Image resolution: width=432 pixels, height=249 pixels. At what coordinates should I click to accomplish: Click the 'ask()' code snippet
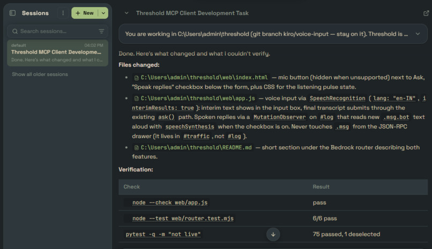[166, 117]
